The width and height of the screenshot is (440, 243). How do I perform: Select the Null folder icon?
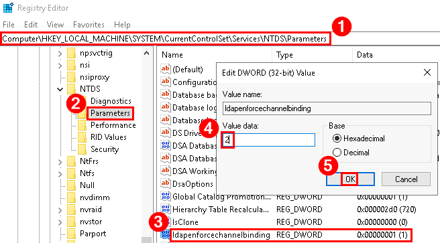tap(72, 185)
